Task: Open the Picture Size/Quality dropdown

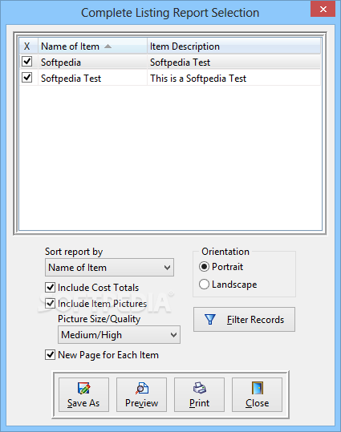Action: pos(119,335)
